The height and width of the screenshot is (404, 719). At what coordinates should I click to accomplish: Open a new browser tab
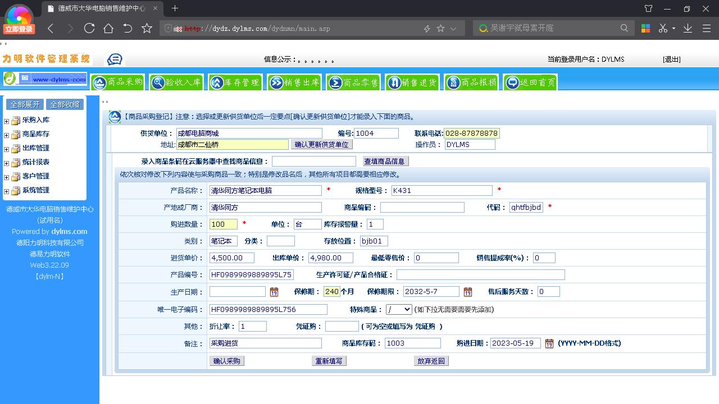pos(174,8)
